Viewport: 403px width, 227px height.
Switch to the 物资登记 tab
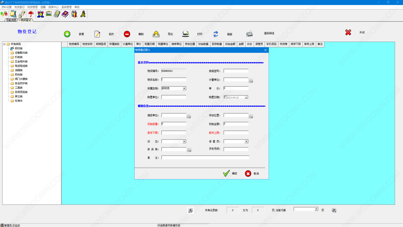tap(26, 20)
